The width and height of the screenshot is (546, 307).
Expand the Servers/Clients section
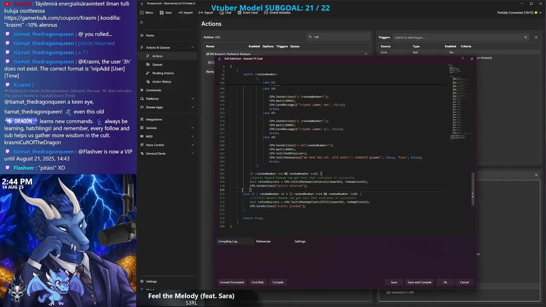coord(167,153)
